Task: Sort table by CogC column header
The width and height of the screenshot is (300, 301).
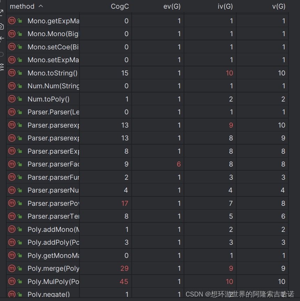Action: coord(120,6)
